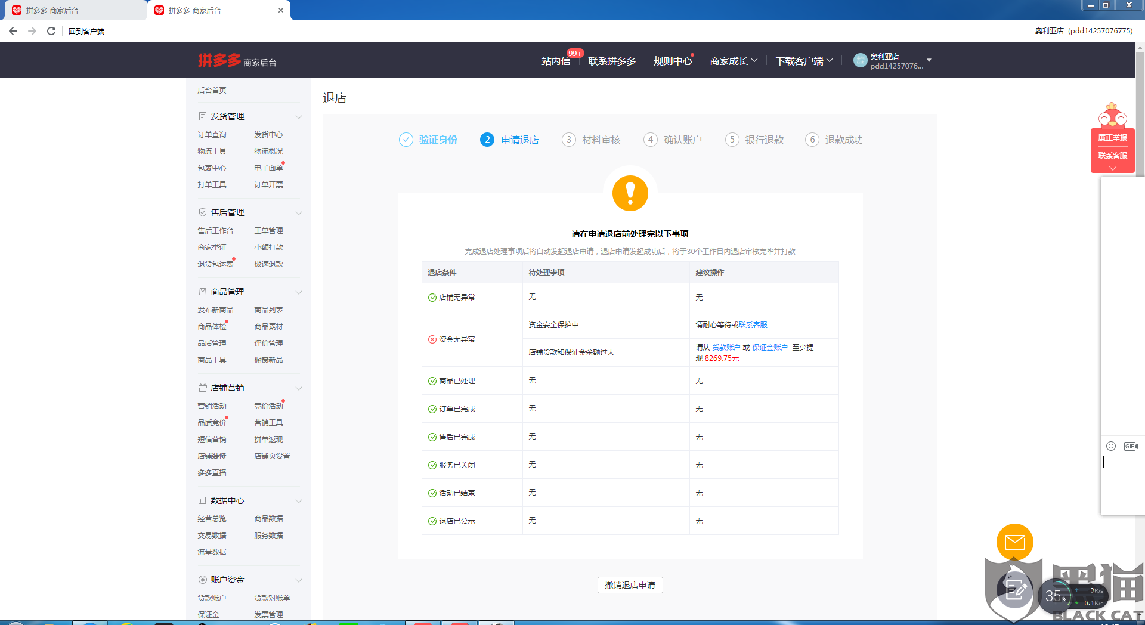Close the active browser tab

[x=281, y=10]
